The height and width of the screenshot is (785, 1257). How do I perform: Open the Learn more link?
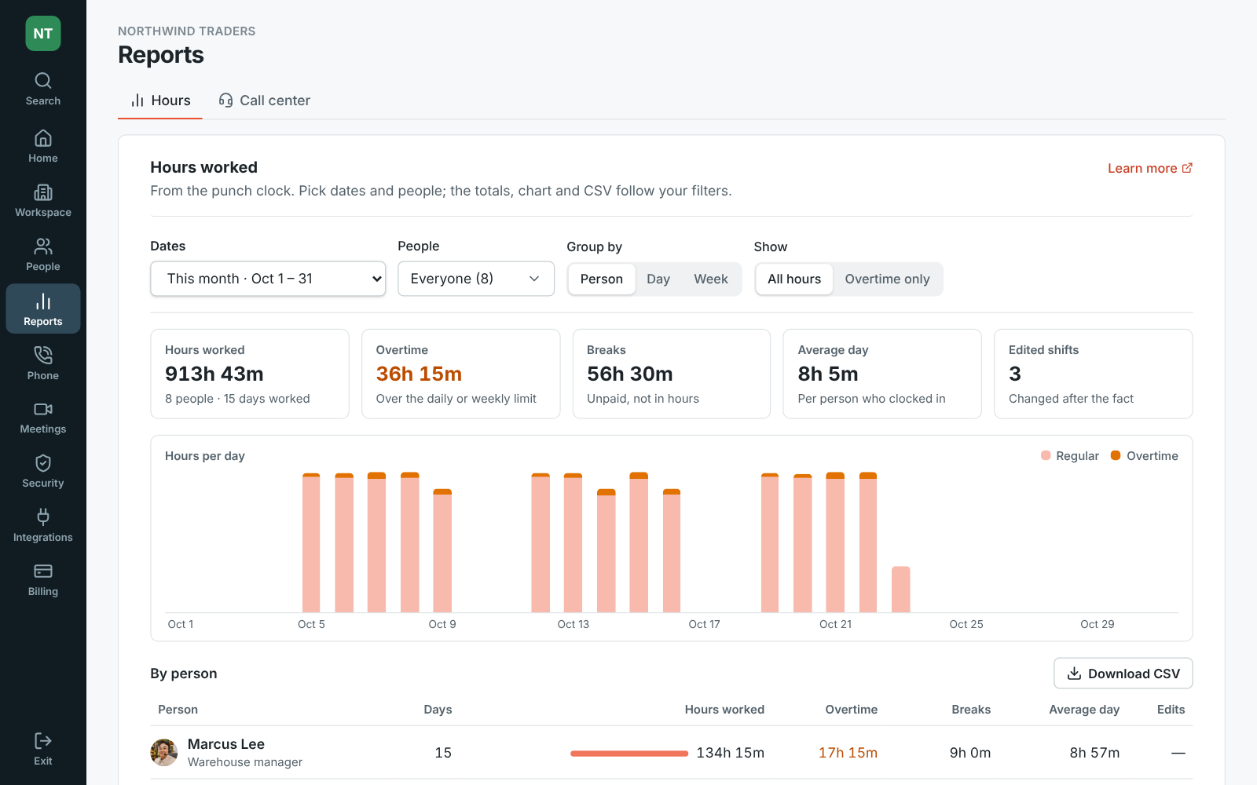[x=1150, y=168]
